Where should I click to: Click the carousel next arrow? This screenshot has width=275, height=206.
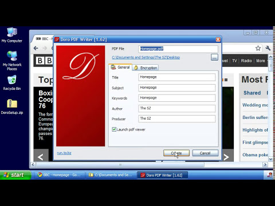[x=226, y=157]
